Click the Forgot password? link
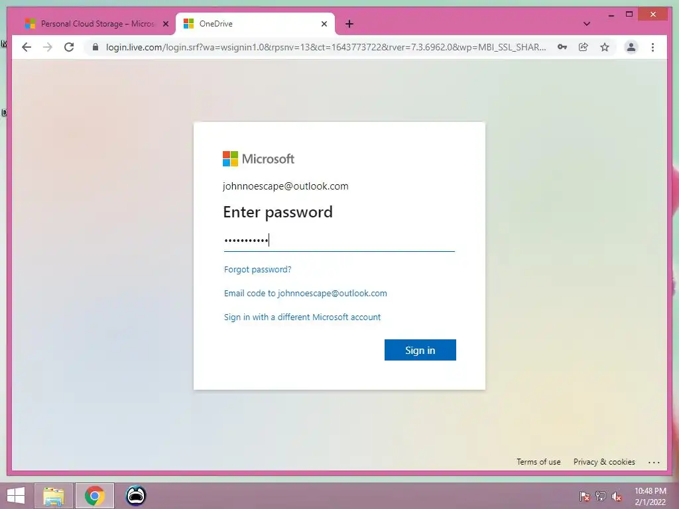 pyautogui.click(x=258, y=269)
